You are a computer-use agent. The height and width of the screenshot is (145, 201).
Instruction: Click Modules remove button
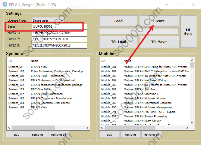click(x=130, y=134)
